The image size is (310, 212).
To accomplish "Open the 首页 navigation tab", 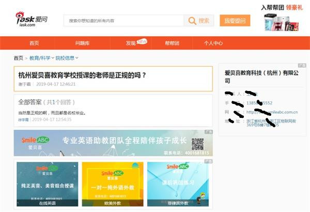I will (x=34, y=43).
